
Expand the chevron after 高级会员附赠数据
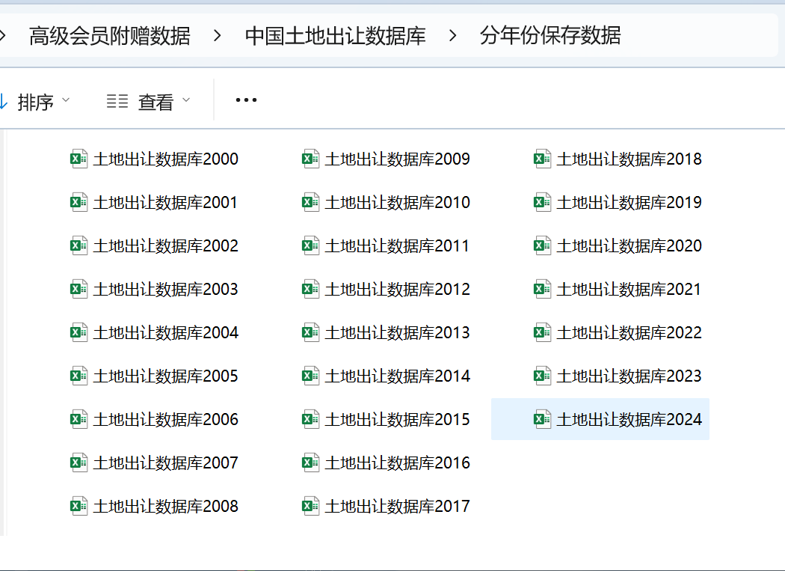218,35
